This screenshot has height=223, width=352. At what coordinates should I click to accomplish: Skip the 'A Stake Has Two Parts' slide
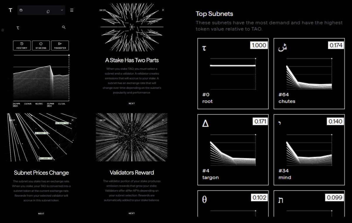[102, 10]
